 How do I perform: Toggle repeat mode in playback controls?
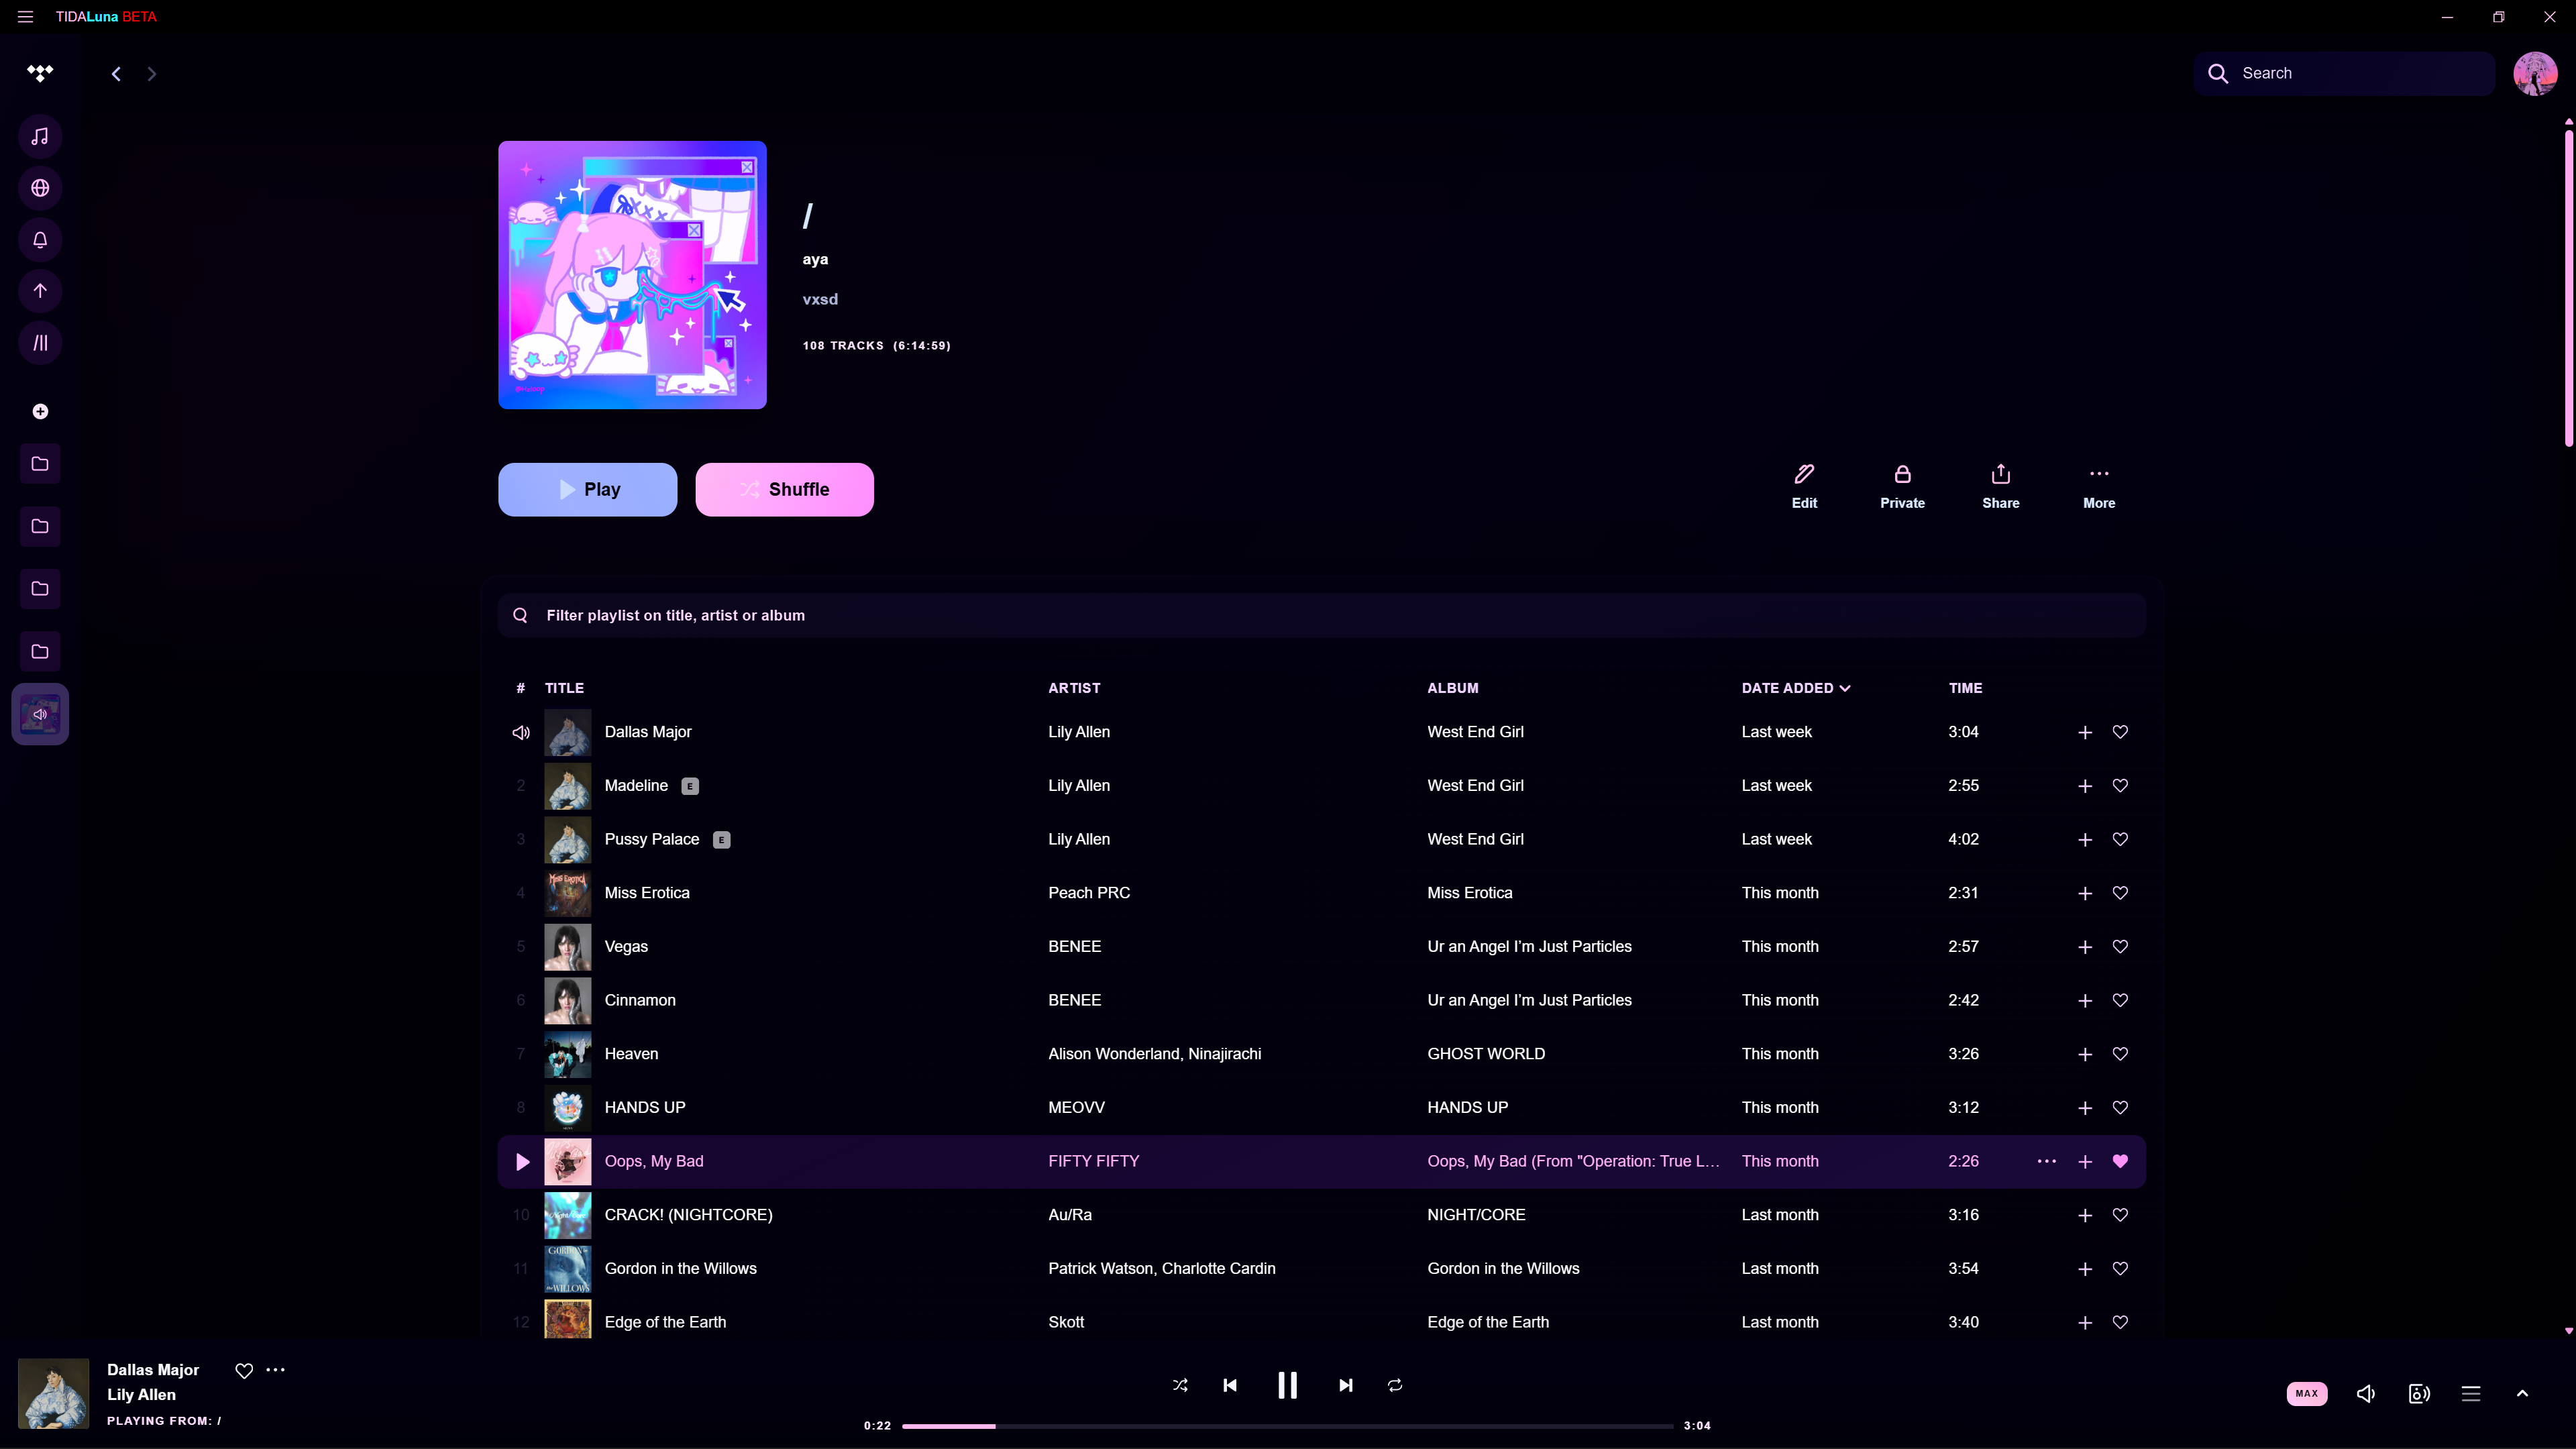tap(1395, 1385)
